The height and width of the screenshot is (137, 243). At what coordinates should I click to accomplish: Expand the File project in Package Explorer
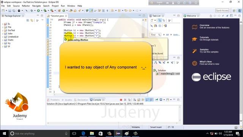click(x=3, y=27)
